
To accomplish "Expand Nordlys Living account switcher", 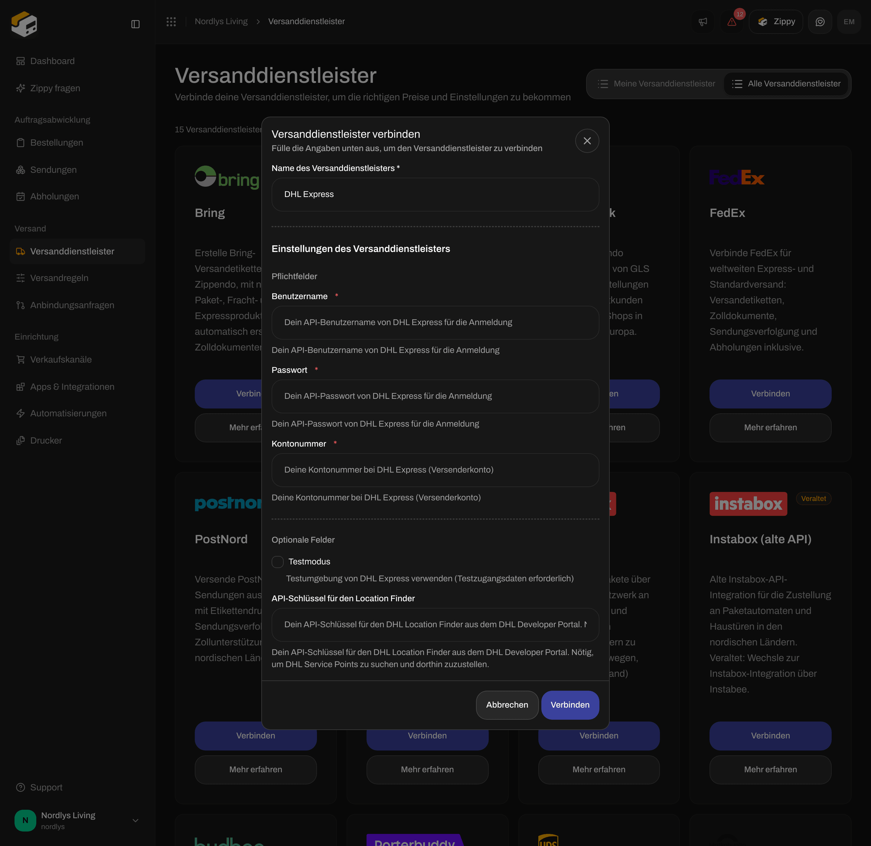I will (x=77, y=820).
